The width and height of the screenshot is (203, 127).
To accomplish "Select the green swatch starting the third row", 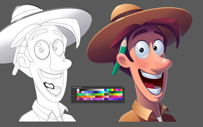I will [x=78, y=95].
